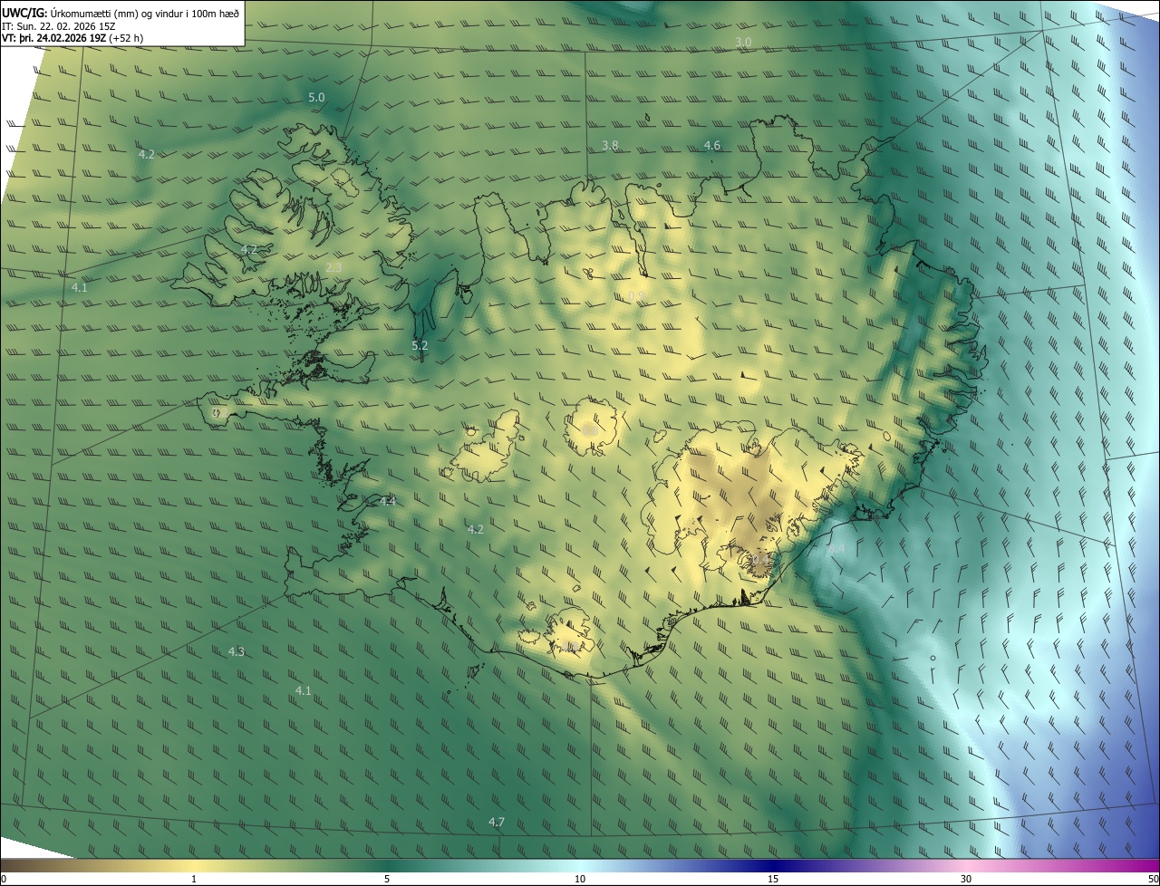This screenshot has width=1160, height=886.
Task: Click the '3.8' precipitation value on the map
Action: coord(610,145)
